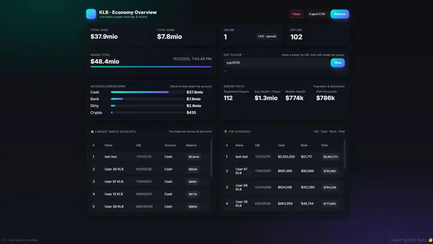Click the $784,339 total badge

(330, 188)
